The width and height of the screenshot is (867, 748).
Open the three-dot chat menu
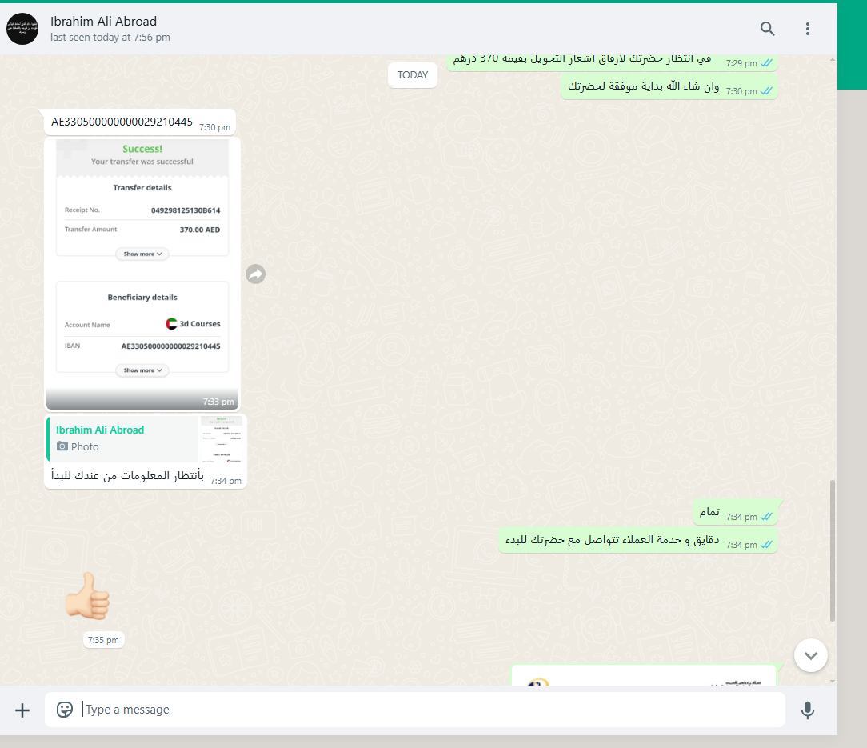(807, 29)
